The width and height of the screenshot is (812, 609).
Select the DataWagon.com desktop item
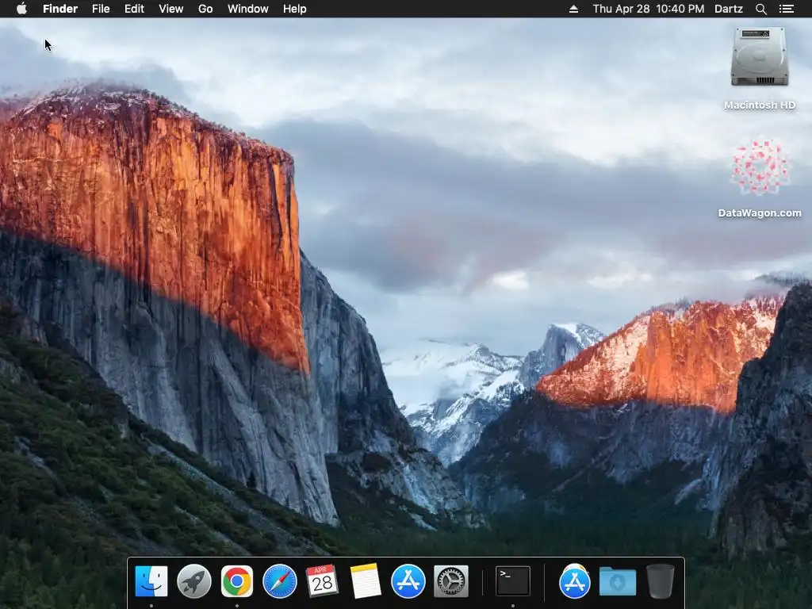(x=759, y=177)
